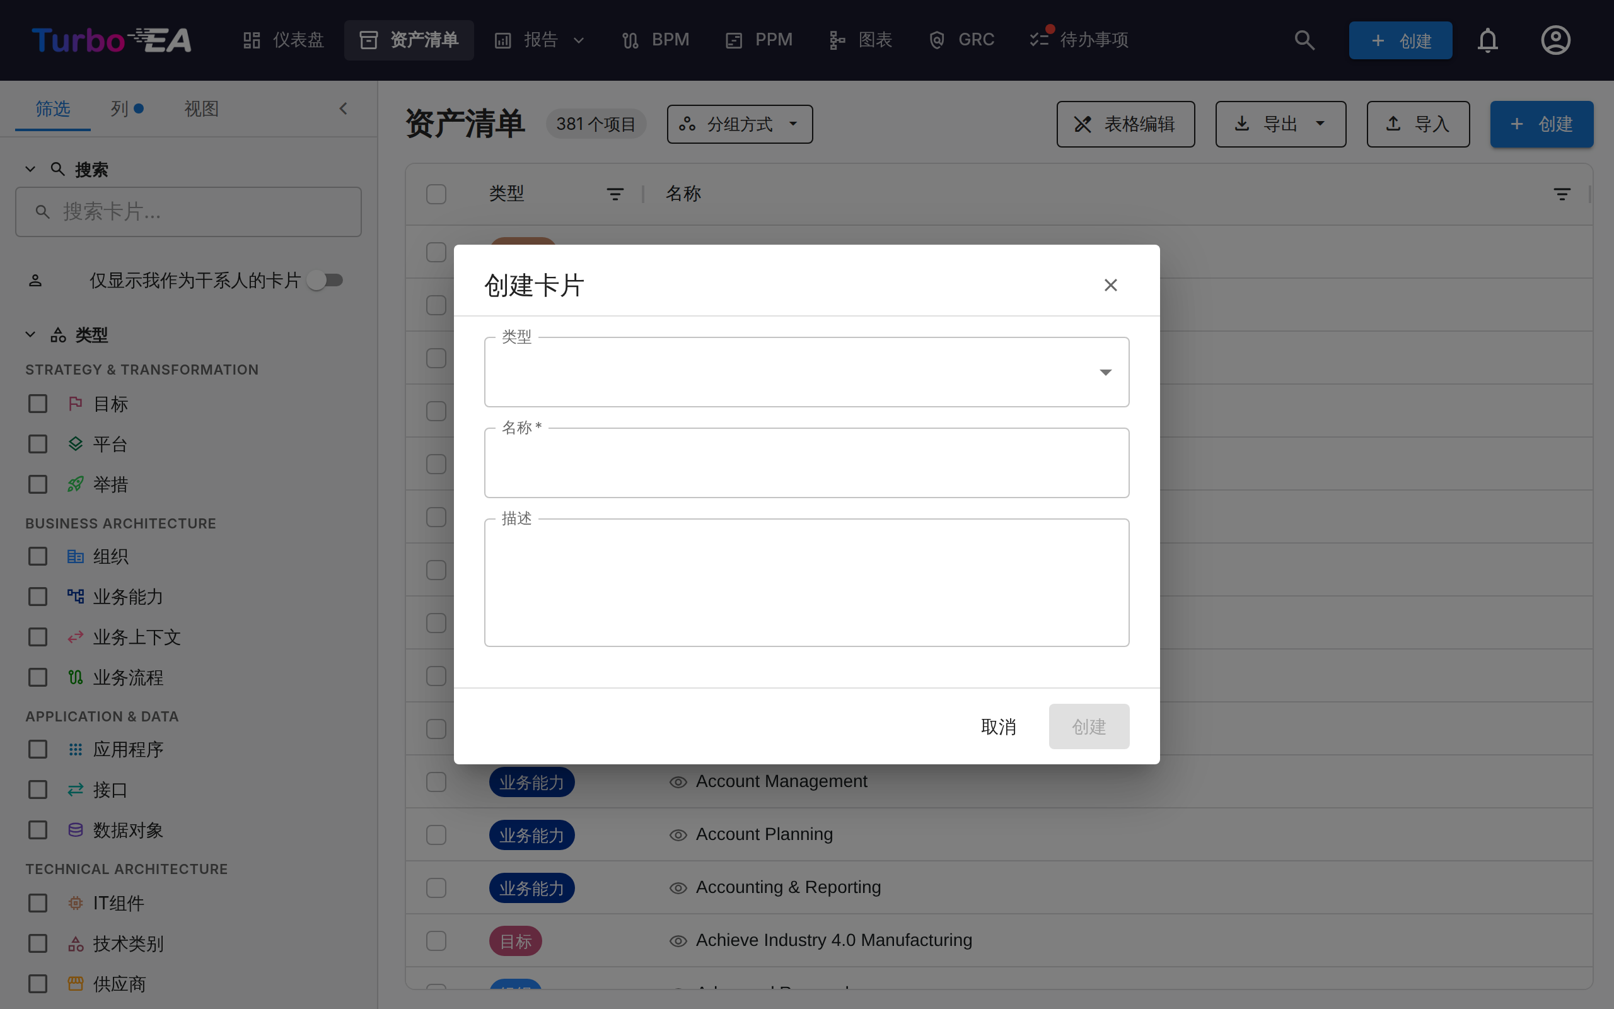
Task: Check the 业务能力 type filter checkbox
Action: click(x=38, y=597)
